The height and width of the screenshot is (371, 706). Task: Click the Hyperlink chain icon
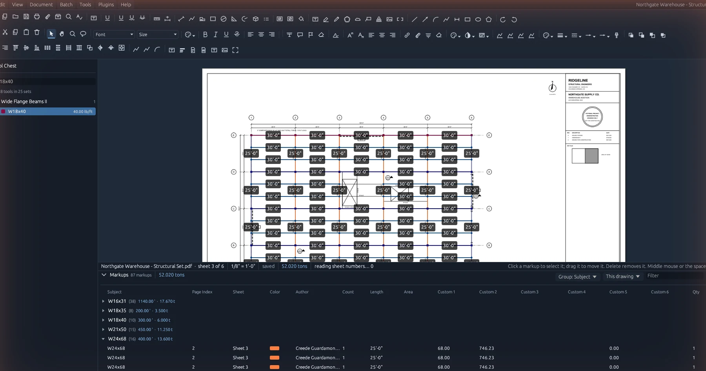[x=407, y=35]
